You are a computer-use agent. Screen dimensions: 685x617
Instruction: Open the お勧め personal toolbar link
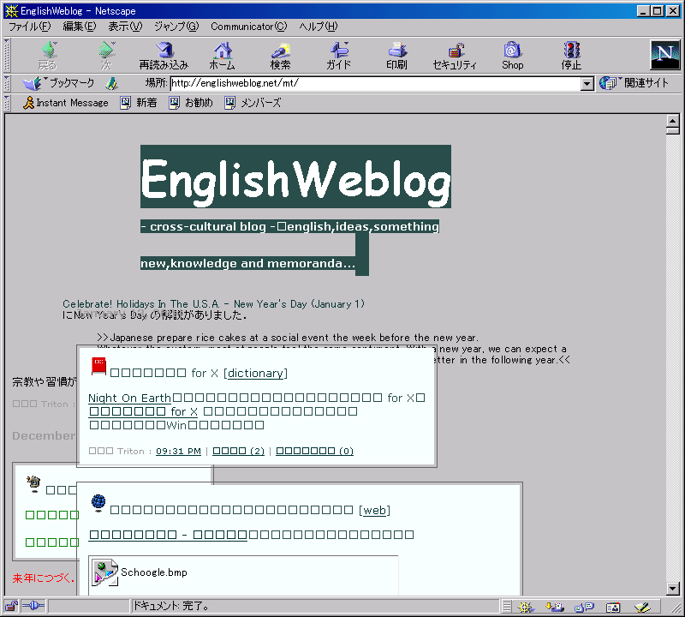coord(191,103)
